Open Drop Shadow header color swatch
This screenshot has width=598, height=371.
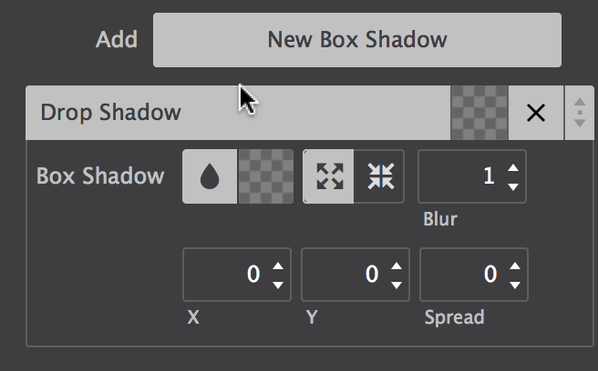(x=479, y=113)
